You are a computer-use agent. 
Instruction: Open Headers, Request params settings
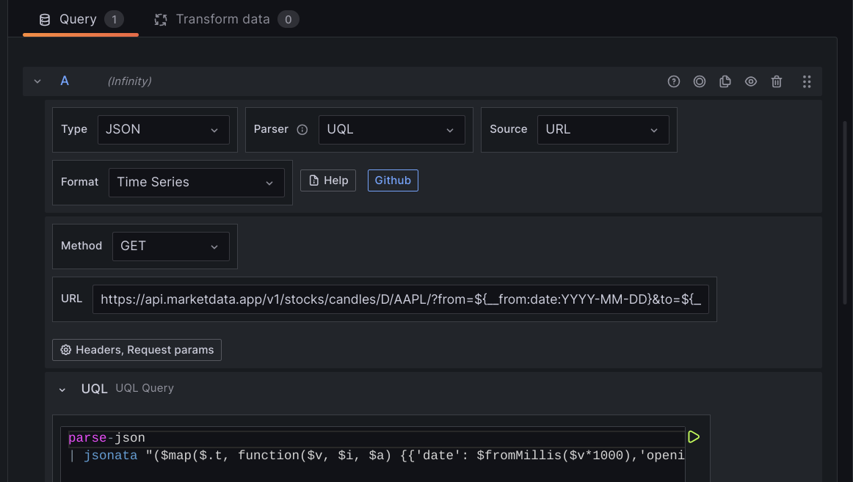click(x=137, y=350)
